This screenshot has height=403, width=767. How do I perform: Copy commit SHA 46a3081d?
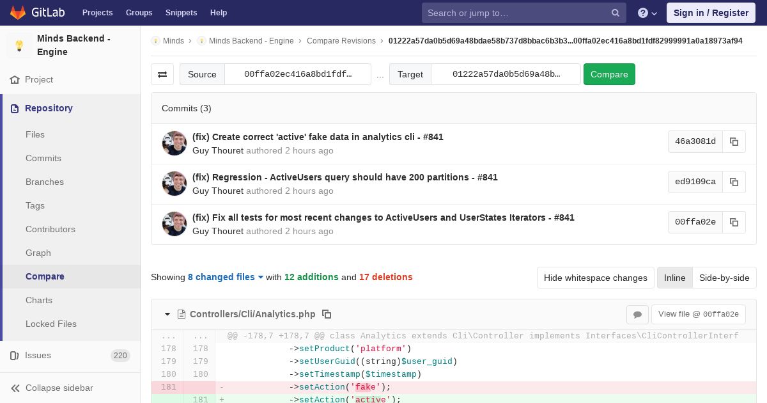pyautogui.click(x=734, y=141)
